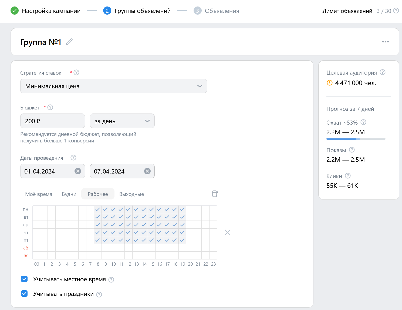Click the start date field 01.04.2024
Screen dimensions: 402x310
pos(53,171)
